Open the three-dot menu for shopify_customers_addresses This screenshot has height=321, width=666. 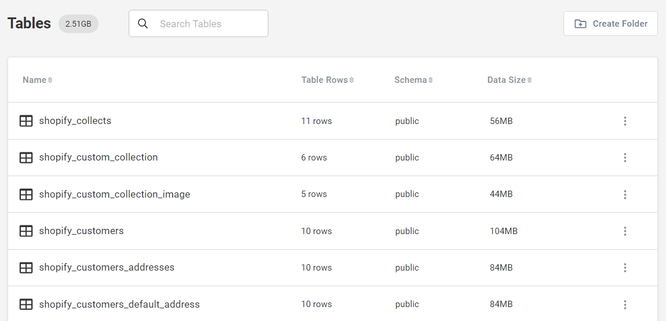625,268
